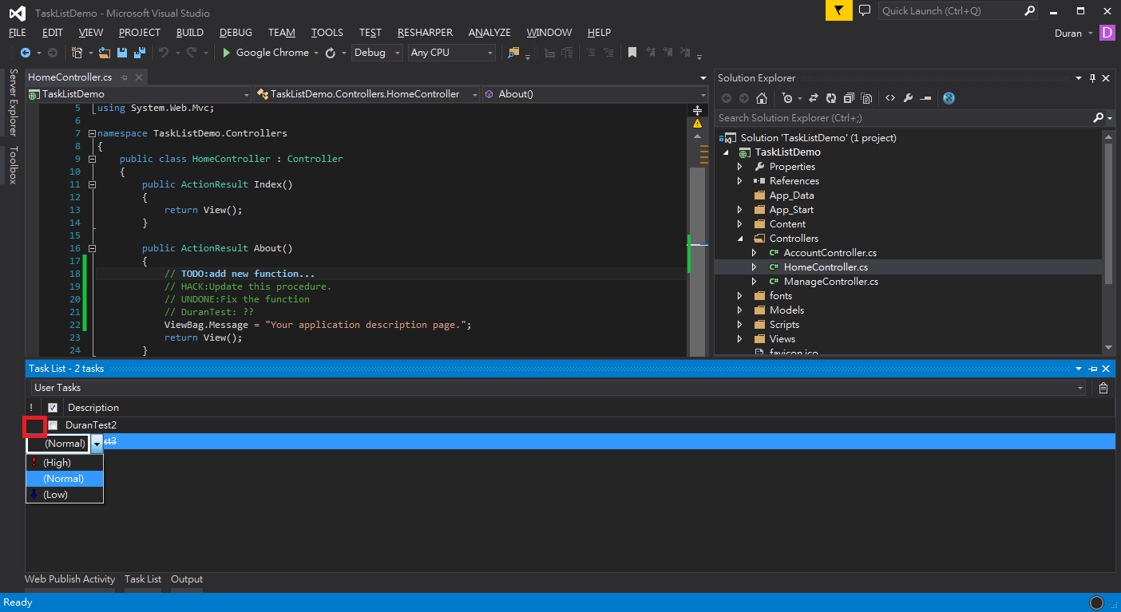Toggle bookmark using the toolbar bookmark icon
Screen dimensions: 1121x612
point(632,53)
